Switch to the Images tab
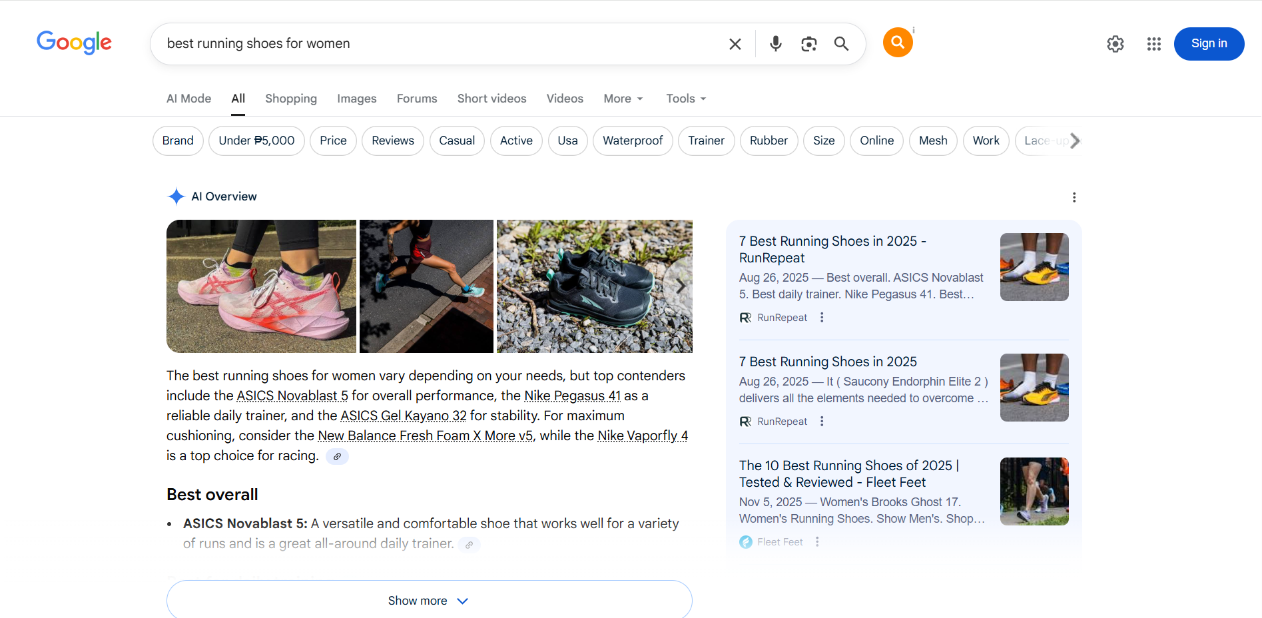This screenshot has height=618, width=1262. pyautogui.click(x=356, y=99)
